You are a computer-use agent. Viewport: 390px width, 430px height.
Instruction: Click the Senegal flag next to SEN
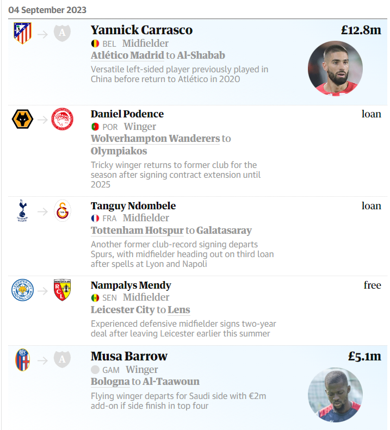pos(95,298)
